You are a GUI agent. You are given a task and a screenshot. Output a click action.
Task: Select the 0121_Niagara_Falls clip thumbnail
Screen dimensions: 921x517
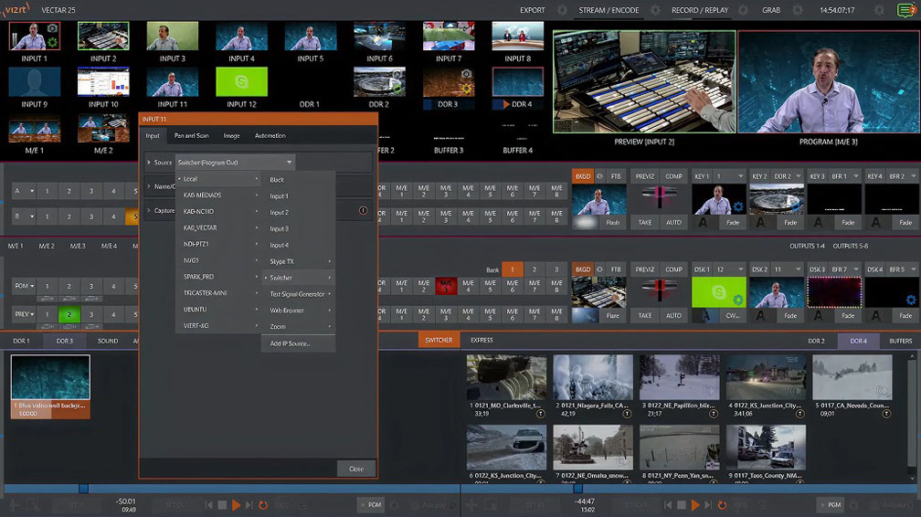pyautogui.click(x=593, y=378)
